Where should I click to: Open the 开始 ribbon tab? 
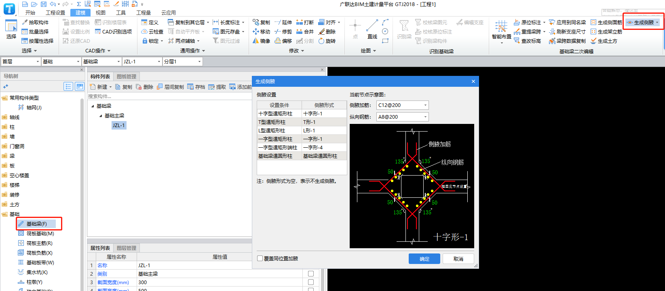point(30,13)
